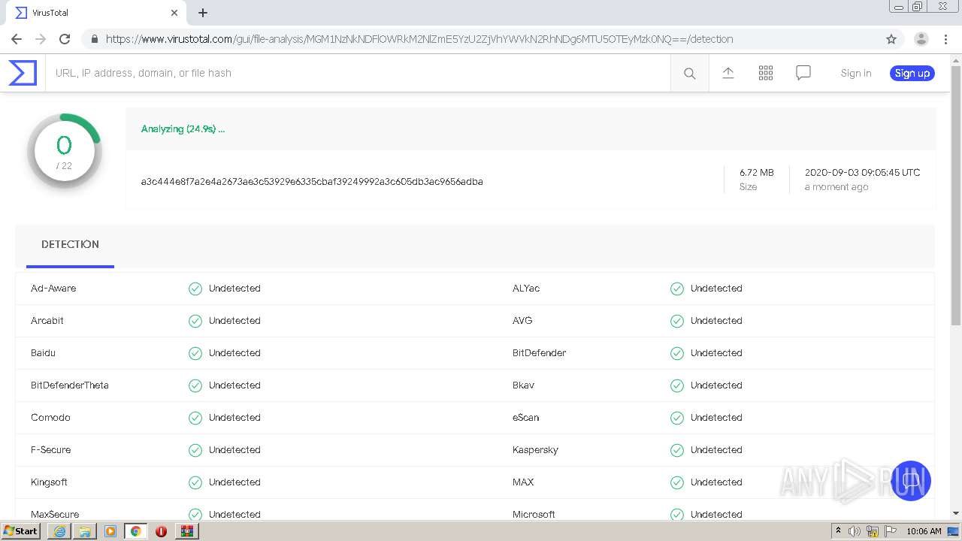This screenshot has height=541, width=962.
Task: Show hidden tray icons arrow
Action: 838,531
